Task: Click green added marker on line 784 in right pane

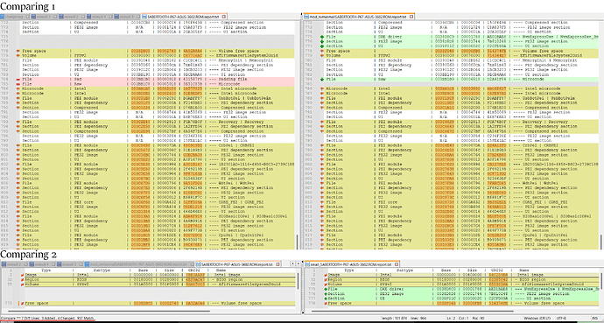Action: pos(322,80)
